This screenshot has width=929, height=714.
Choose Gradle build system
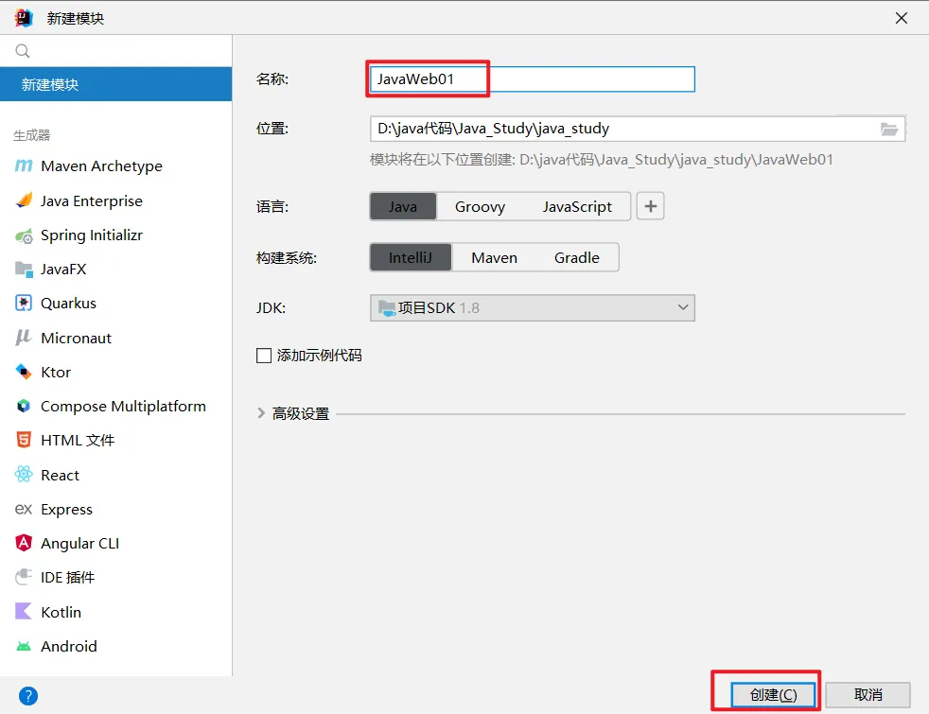click(x=577, y=257)
